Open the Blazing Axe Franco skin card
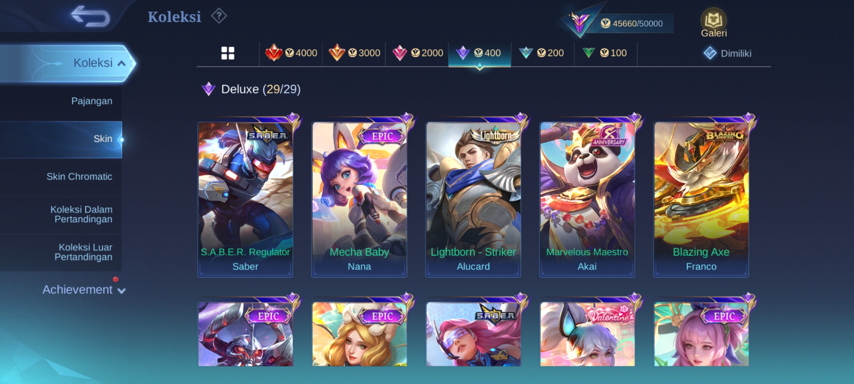This screenshot has width=854, height=384. [x=701, y=199]
